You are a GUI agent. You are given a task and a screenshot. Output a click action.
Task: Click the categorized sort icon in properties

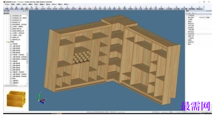click(187, 13)
